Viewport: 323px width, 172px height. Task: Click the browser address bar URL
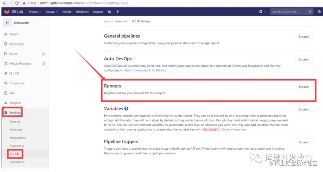(x=84, y=3)
